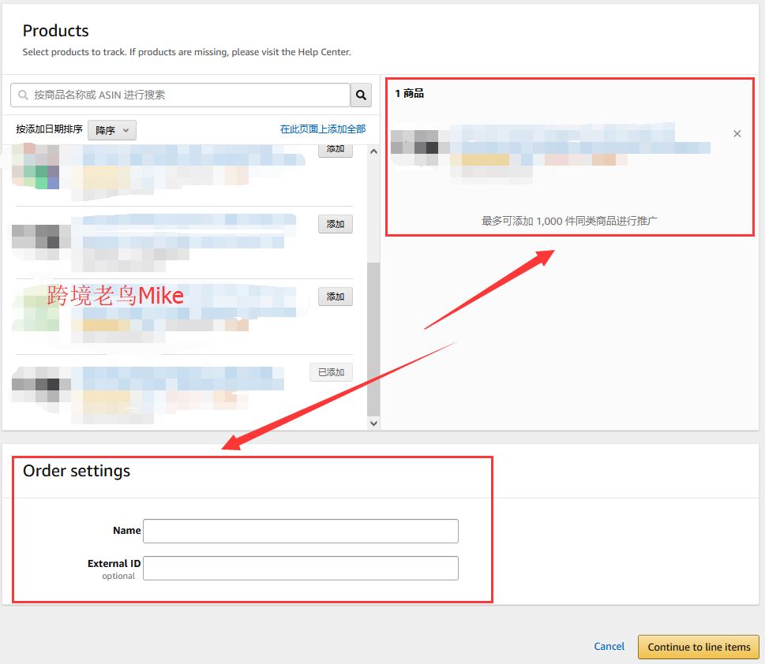The image size is (765, 664).
Task: Click the Cancel link
Action: [609, 647]
